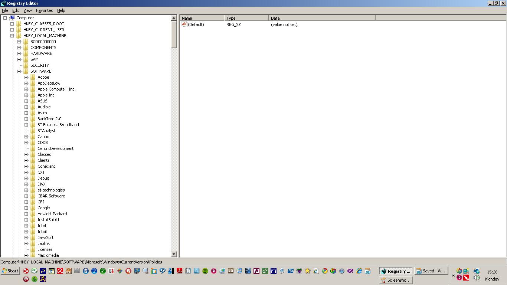This screenshot has height=285, width=507.
Task: Select the COMPONENTS key
Action: [43, 47]
